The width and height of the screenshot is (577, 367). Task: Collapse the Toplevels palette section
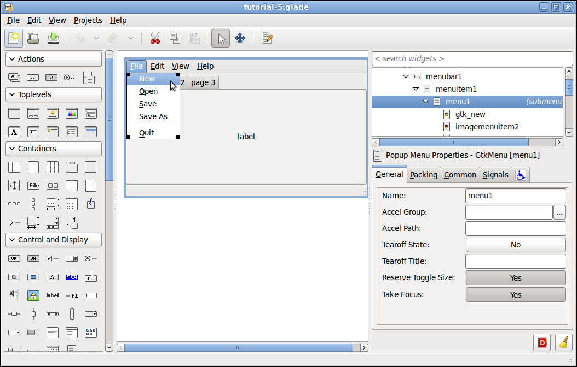(12, 94)
